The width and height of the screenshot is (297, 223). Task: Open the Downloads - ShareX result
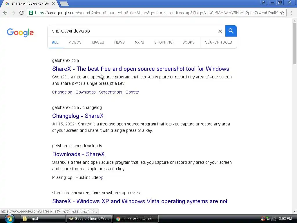pos(78,154)
